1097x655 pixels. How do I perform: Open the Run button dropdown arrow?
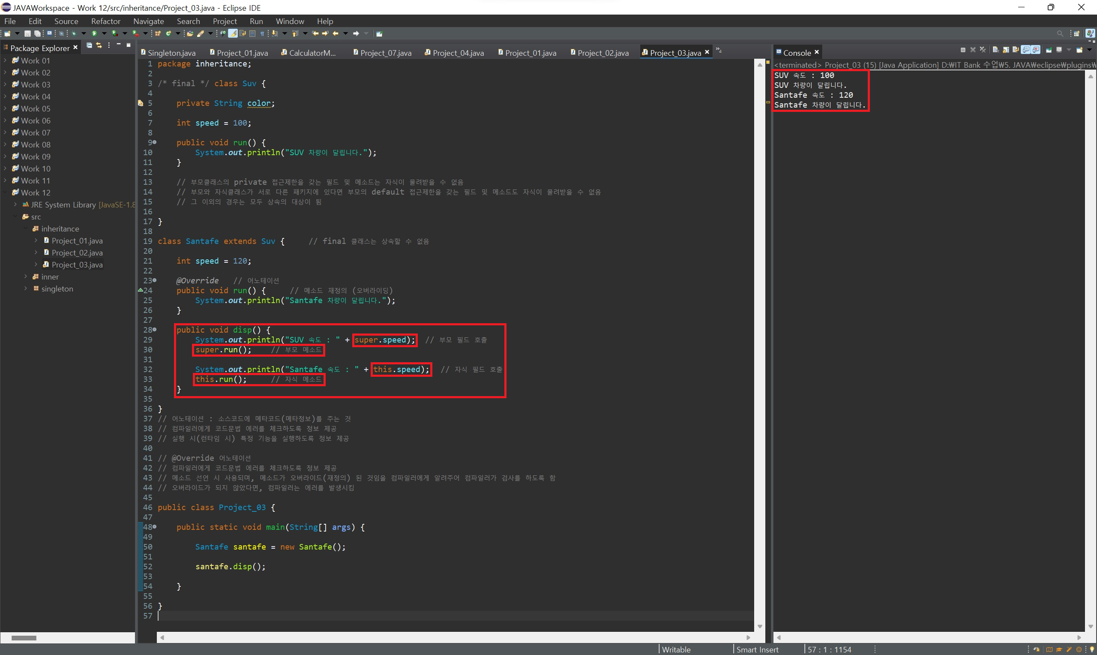(104, 33)
